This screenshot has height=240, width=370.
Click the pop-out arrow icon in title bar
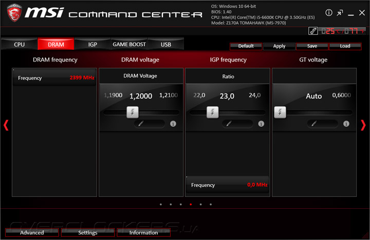click(x=340, y=13)
